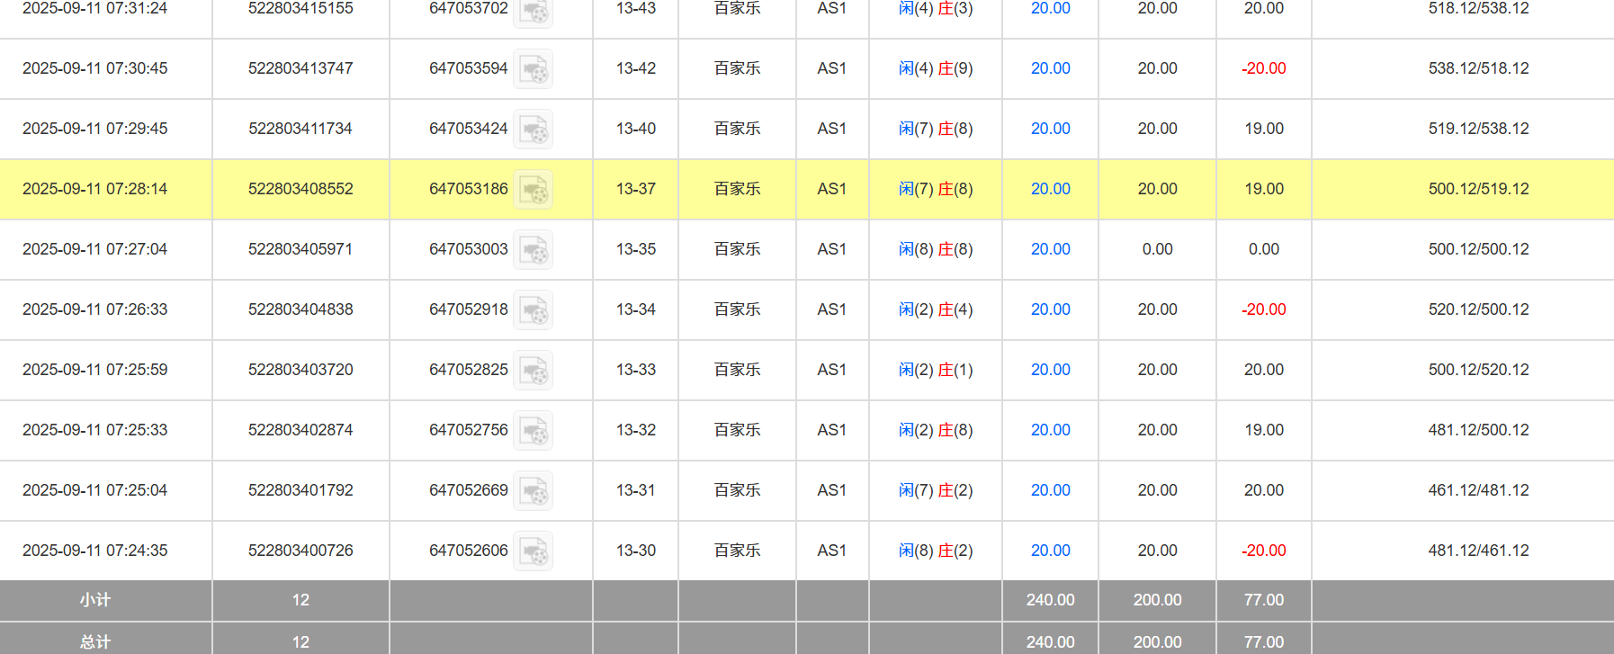Open replay video icon for game 647052606

tap(534, 551)
